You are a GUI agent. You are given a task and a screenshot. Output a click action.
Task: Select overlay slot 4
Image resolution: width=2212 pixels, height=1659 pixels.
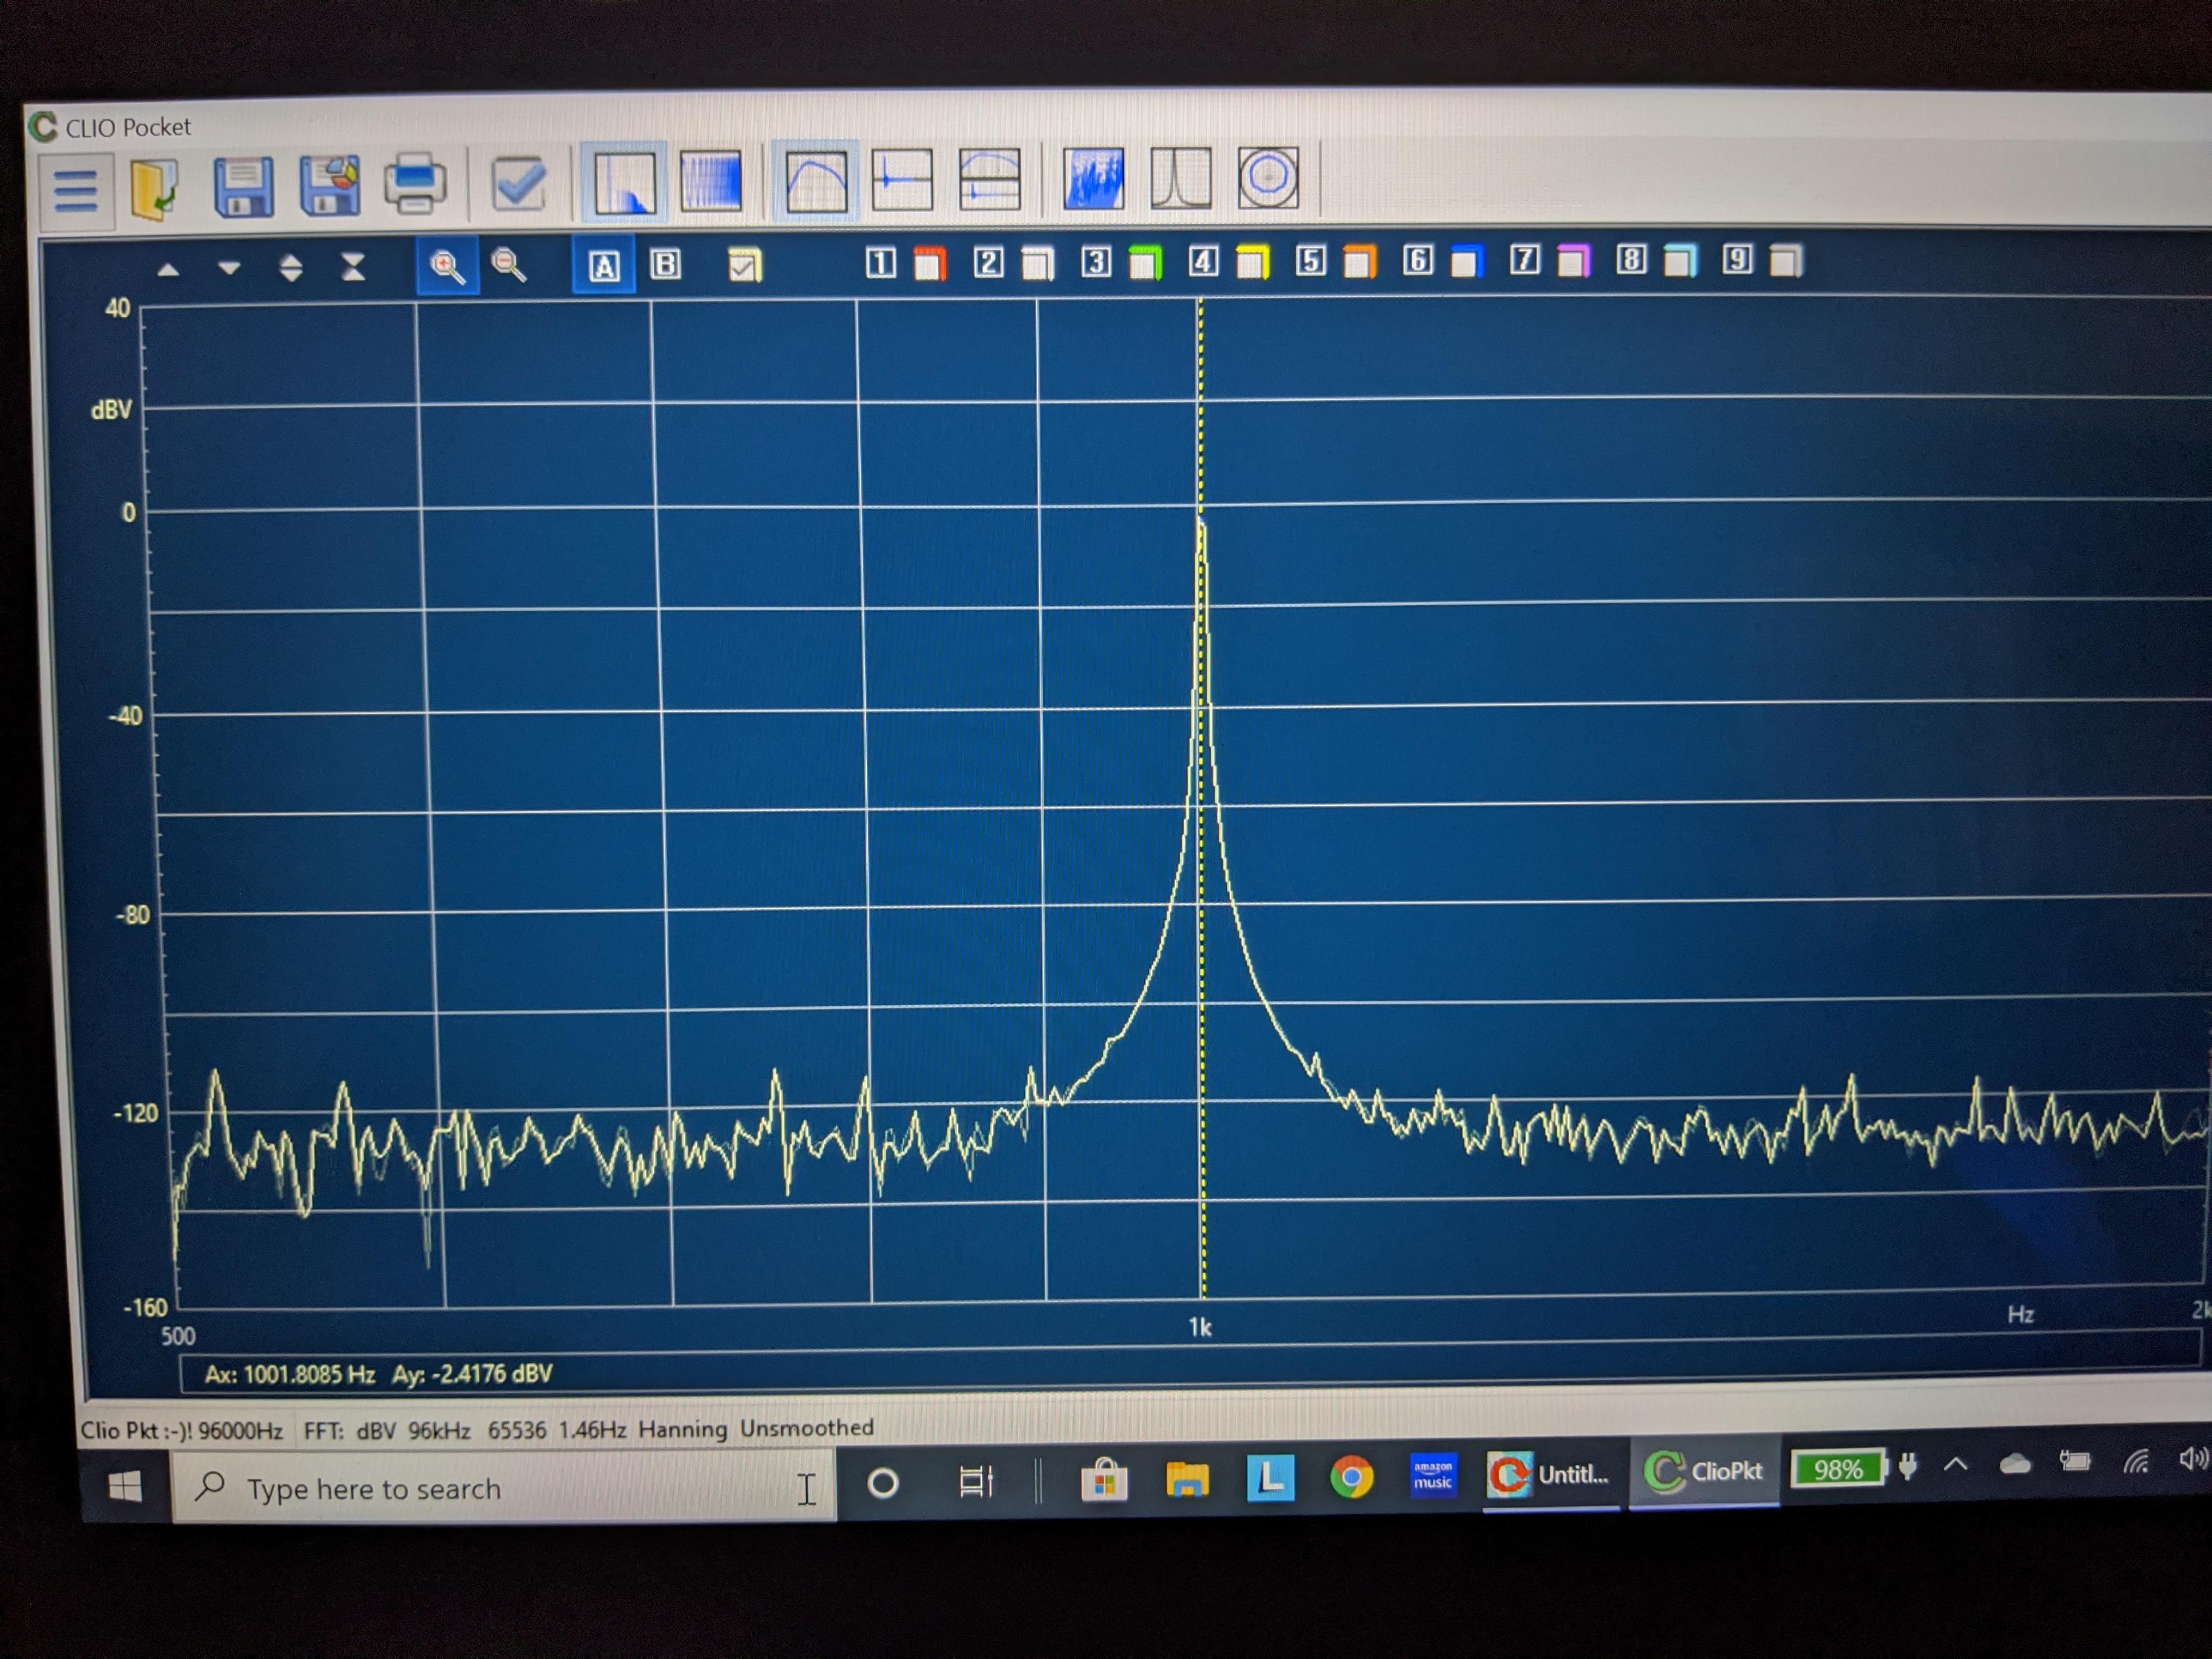1203,261
